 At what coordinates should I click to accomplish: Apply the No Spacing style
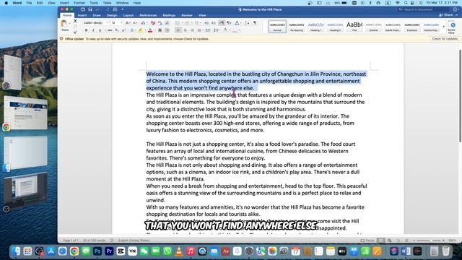[297, 27]
